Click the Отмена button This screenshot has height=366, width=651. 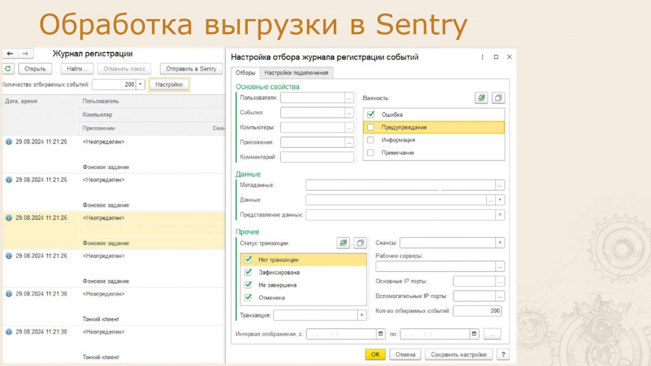point(405,355)
